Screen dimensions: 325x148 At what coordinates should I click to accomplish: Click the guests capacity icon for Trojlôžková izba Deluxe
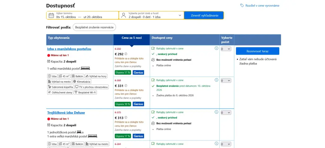click(x=49, y=125)
